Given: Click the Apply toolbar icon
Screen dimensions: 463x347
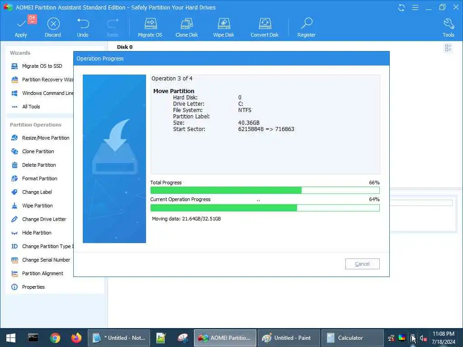Looking at the screenshot, I should click(21, 24).
